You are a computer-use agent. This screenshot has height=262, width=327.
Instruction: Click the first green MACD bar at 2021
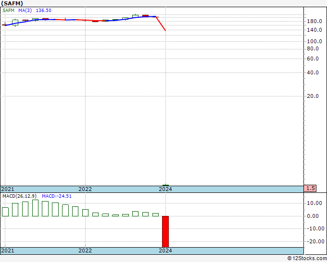pos(5,212)
